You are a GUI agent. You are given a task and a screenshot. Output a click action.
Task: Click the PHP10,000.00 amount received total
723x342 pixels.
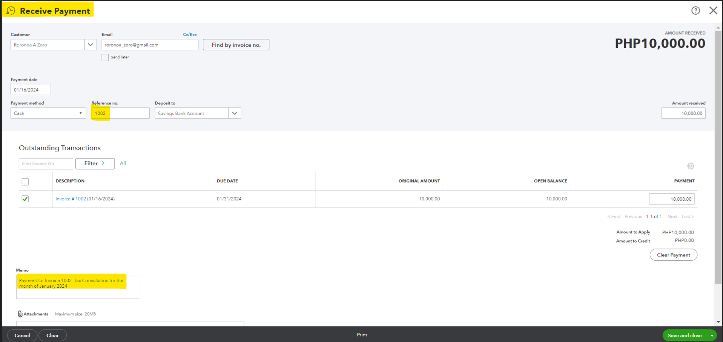point(660,43)
